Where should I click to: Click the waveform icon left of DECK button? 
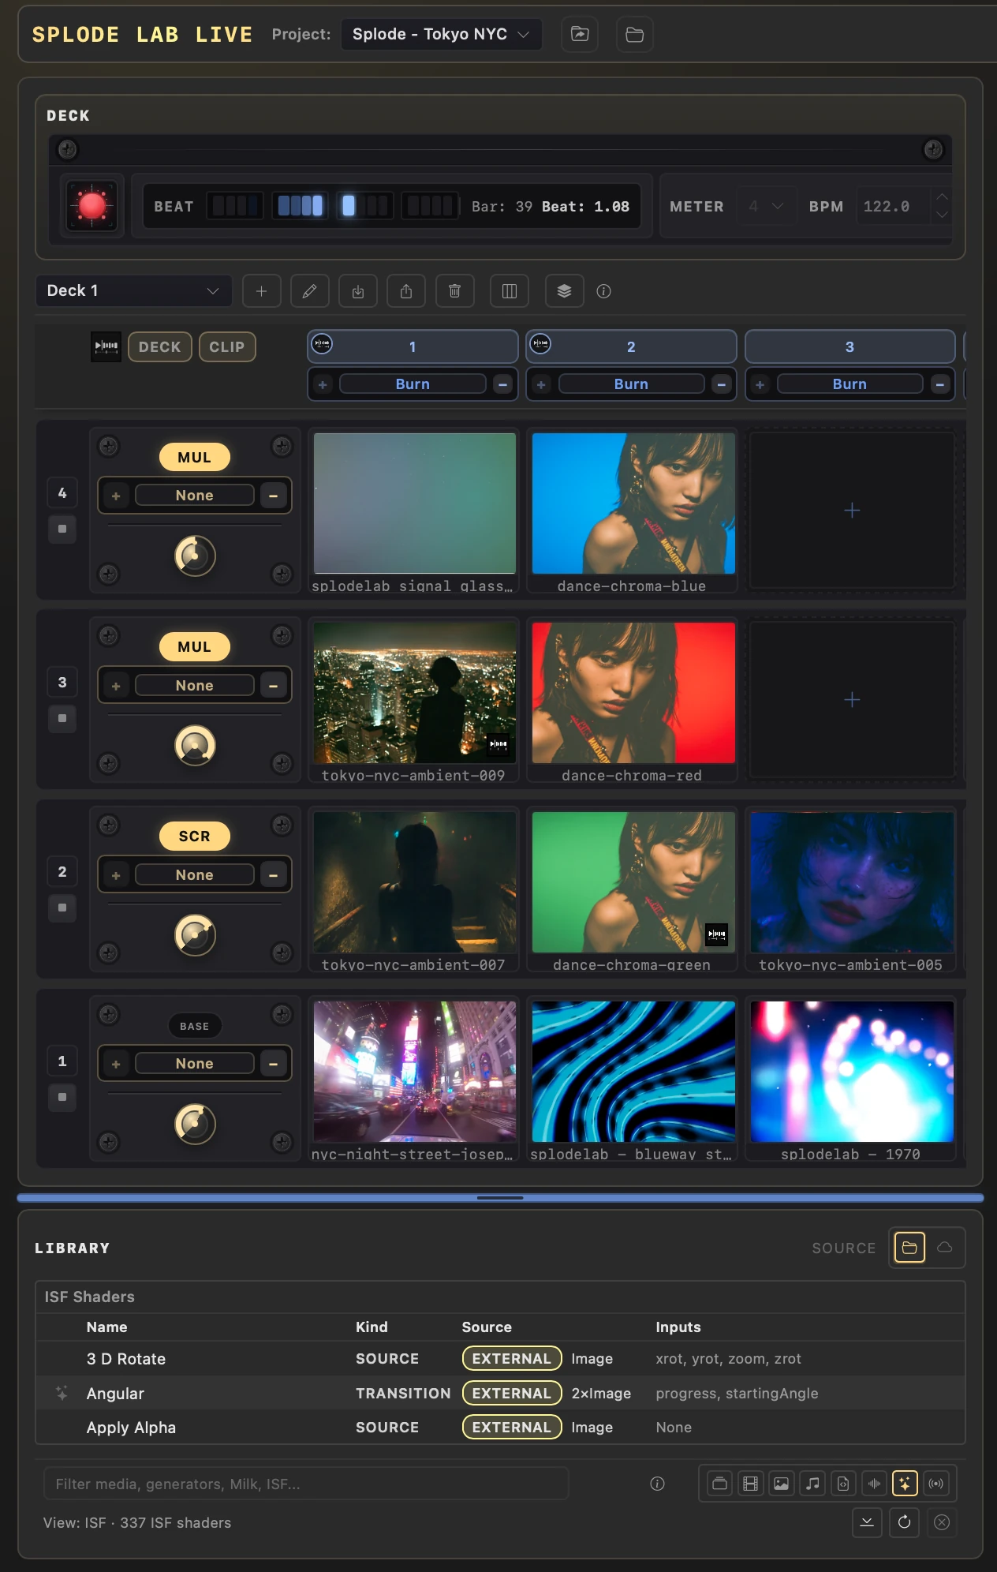coord(106,346)
